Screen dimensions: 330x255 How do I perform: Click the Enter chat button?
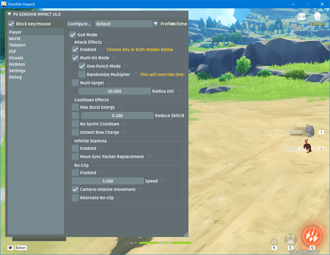21,248
